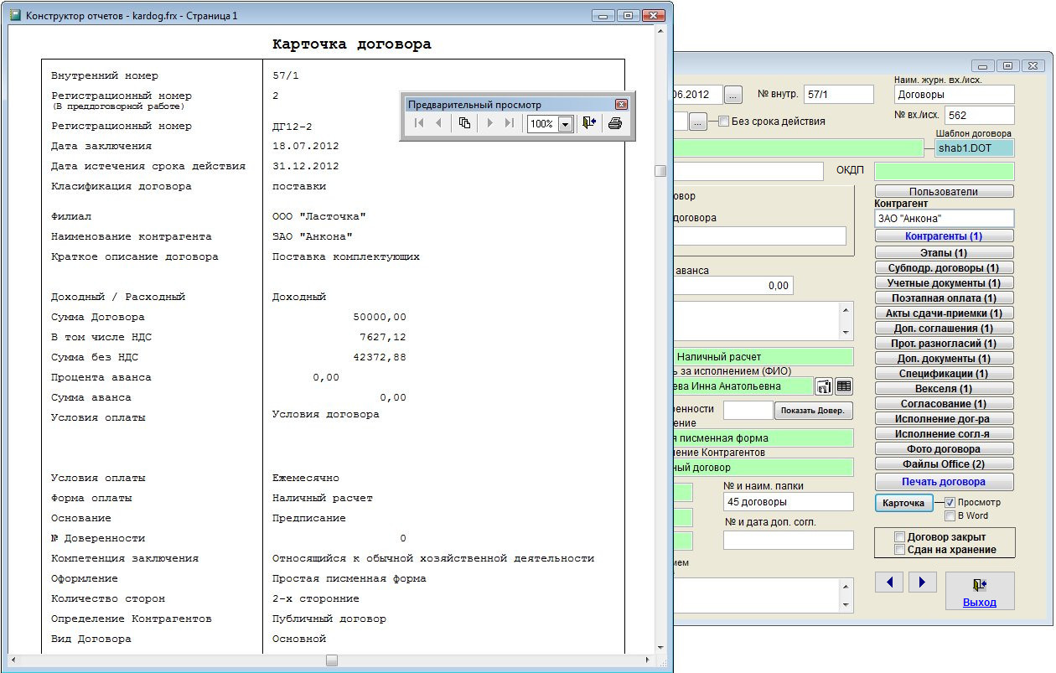1056x673 pixels.
Task: Go to the next contract record arrow
Action: pyautogui.click(x=922, y=582)
